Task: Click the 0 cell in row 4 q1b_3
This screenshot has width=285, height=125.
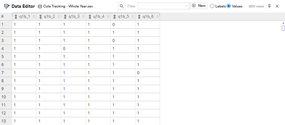Action: tap(74, 49)
